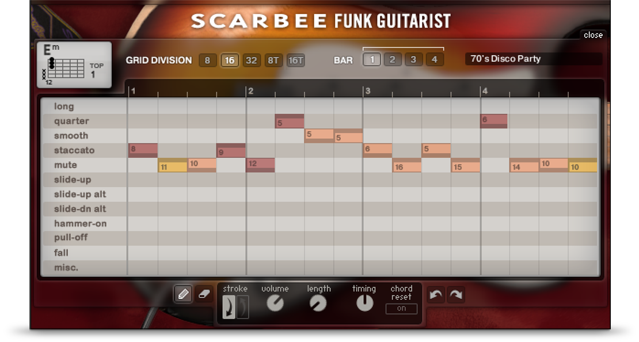This screenshot has height=342, width=639.
Task: Select the staccato note with velocity 8
Action: 142,150
